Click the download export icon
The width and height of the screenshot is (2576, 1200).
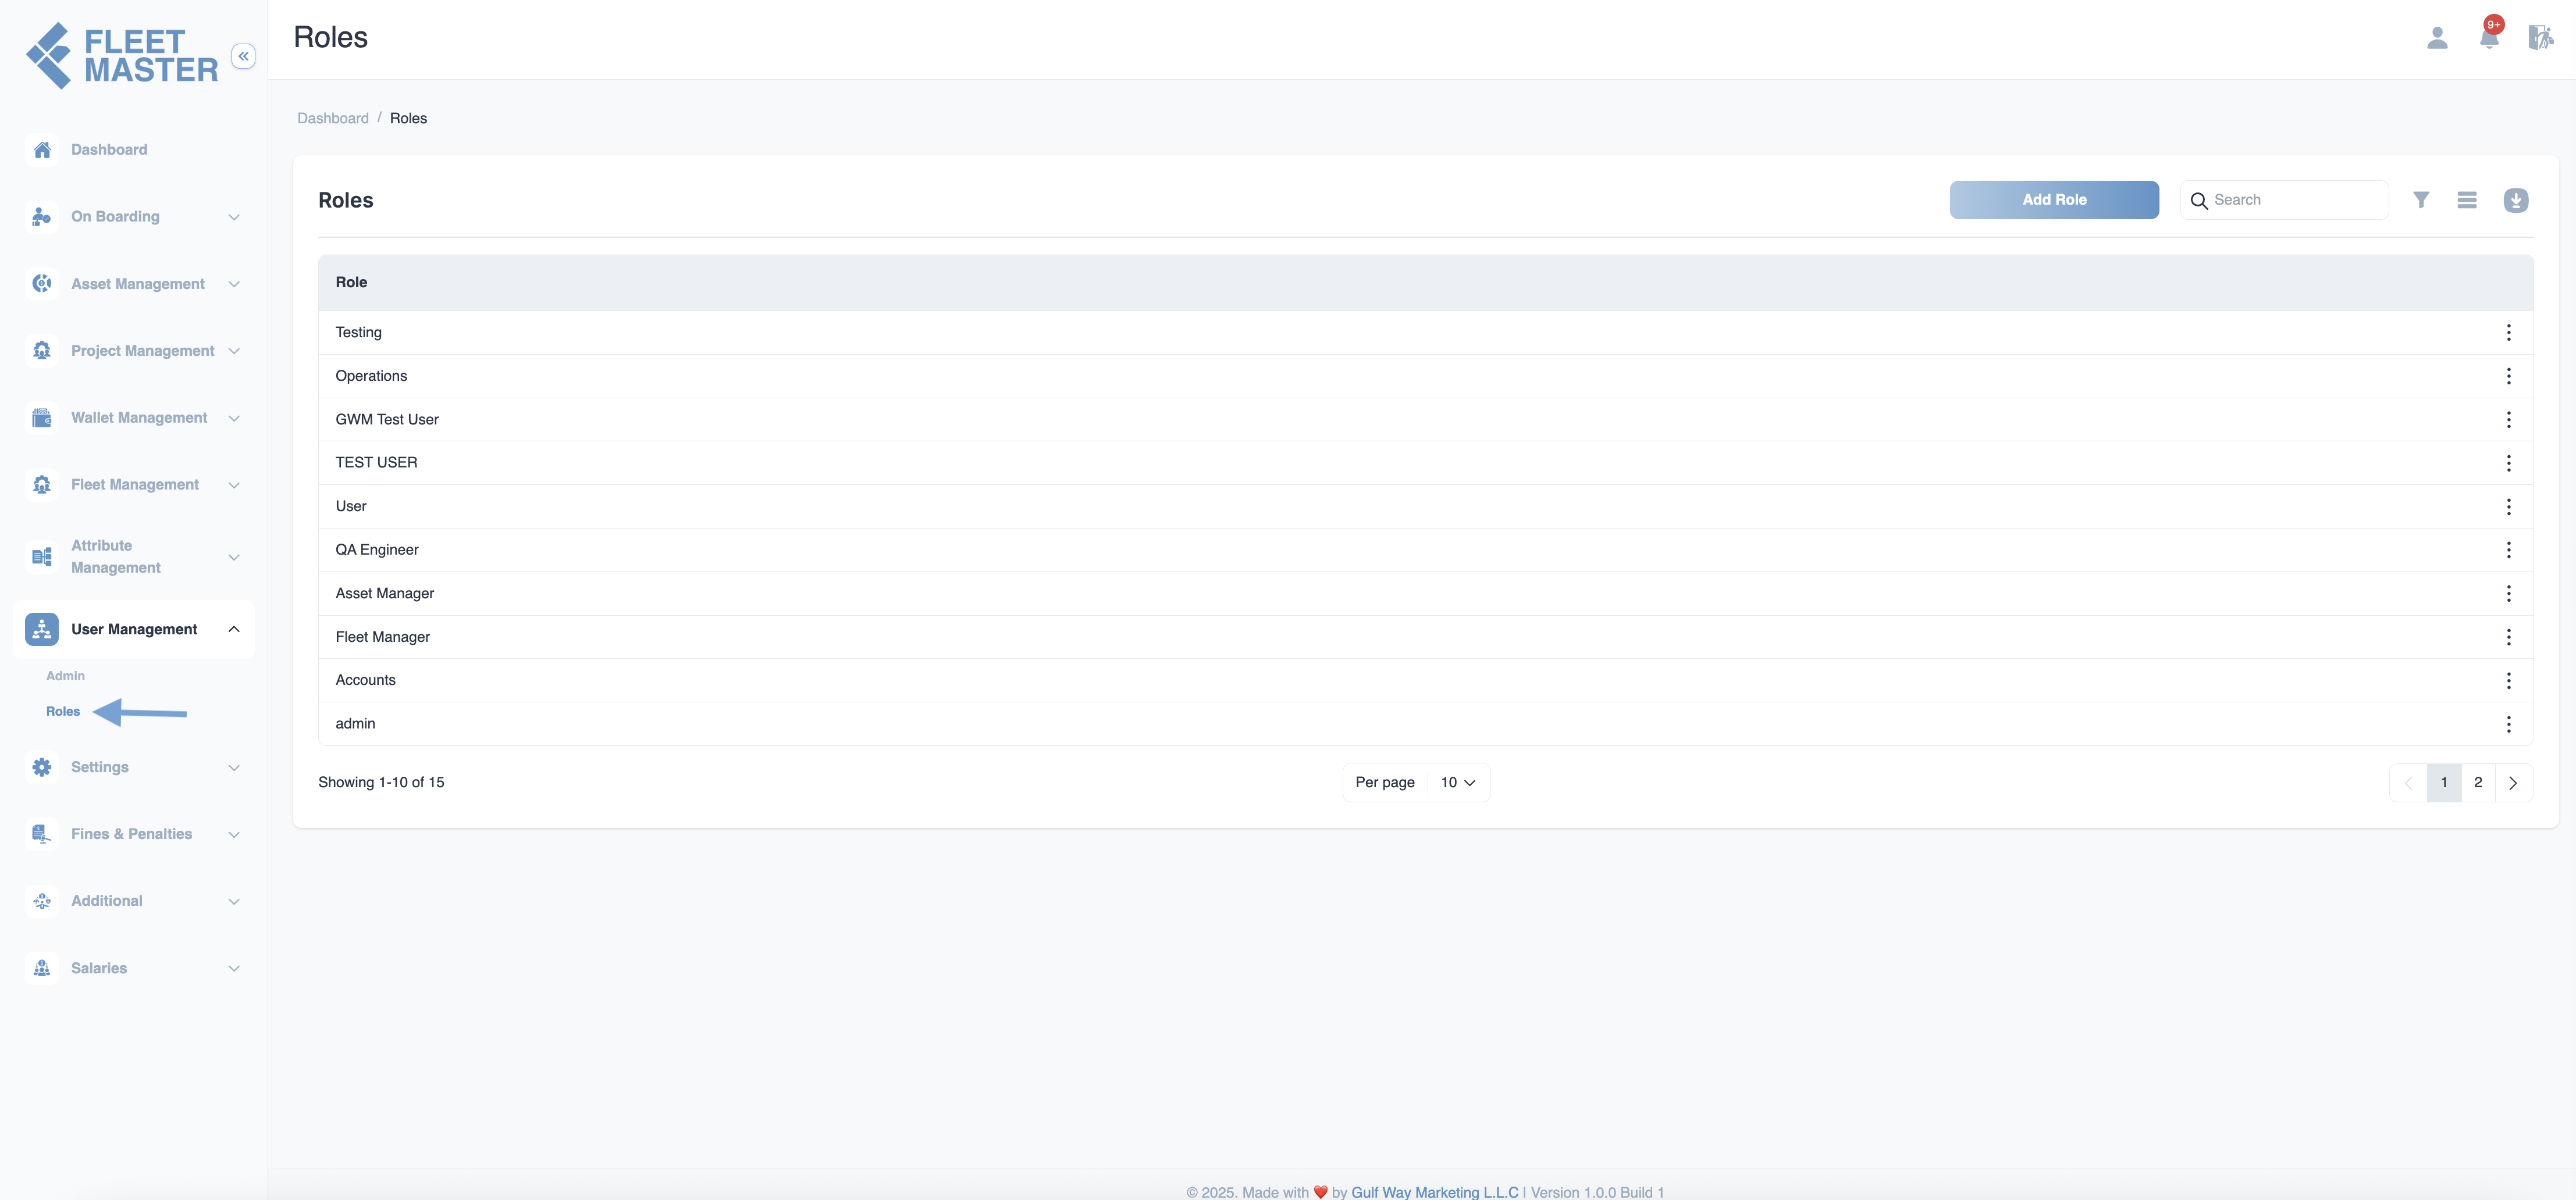tap(2516, 200)
